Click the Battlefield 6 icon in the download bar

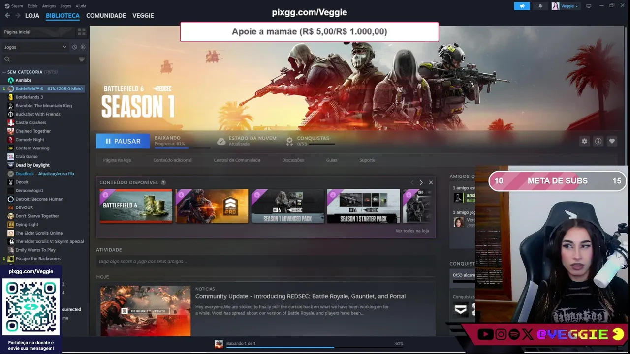pyautogui.click(x=219, y=344)
